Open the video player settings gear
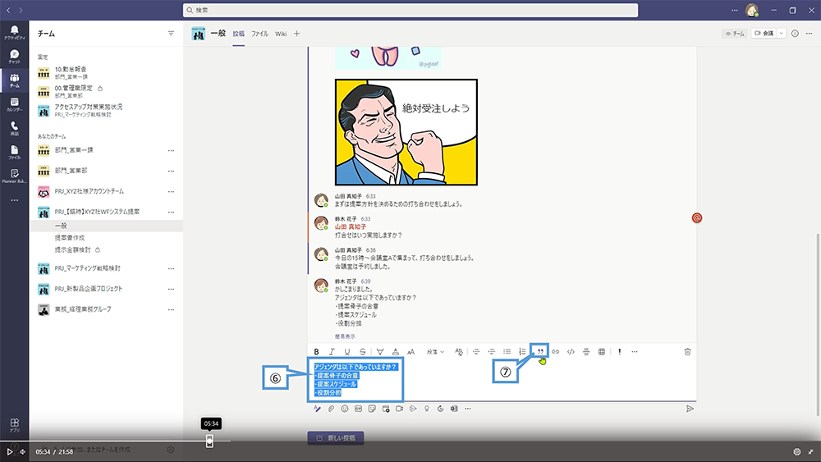The height and width of the screenshot is (462, 821). (x=797, y=451)
